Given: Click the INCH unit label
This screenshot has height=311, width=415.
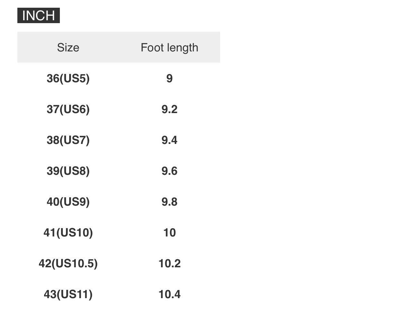Looking at the screenshot, I should (x=39, y=15).
